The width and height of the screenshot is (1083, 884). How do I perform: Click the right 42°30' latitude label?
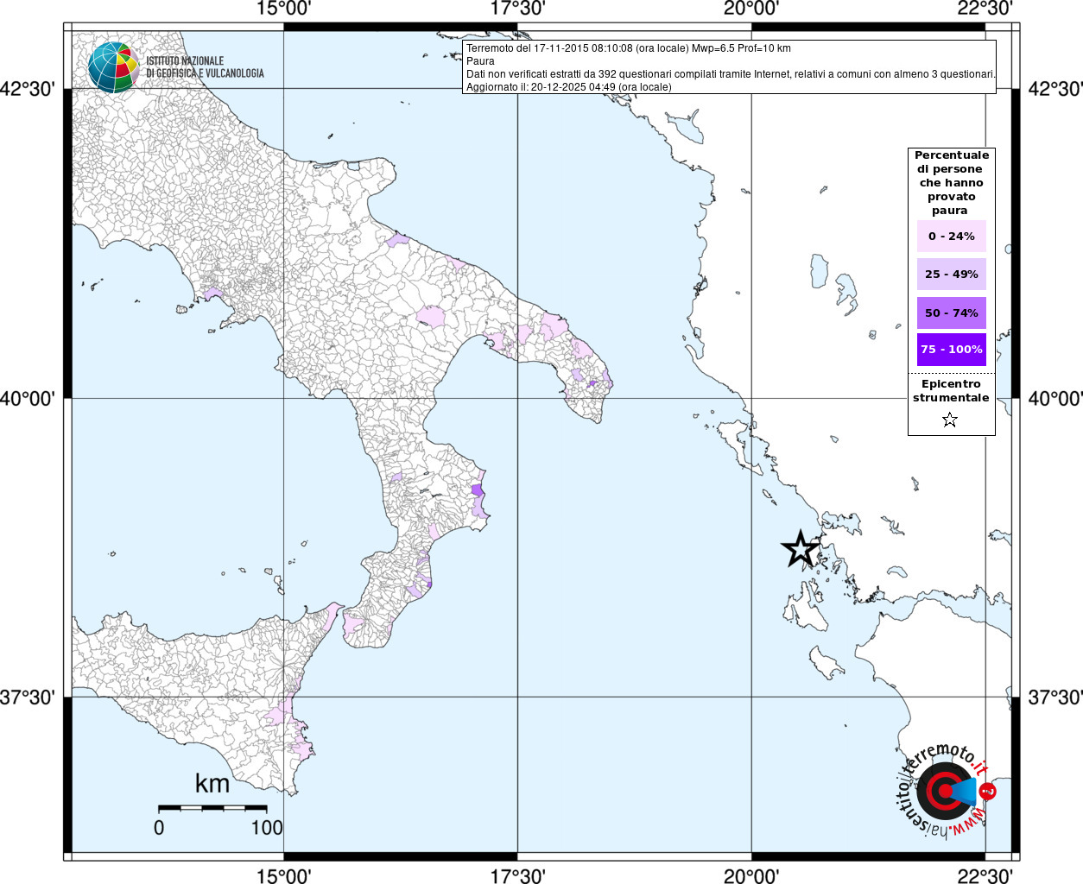pos(1055,89)
